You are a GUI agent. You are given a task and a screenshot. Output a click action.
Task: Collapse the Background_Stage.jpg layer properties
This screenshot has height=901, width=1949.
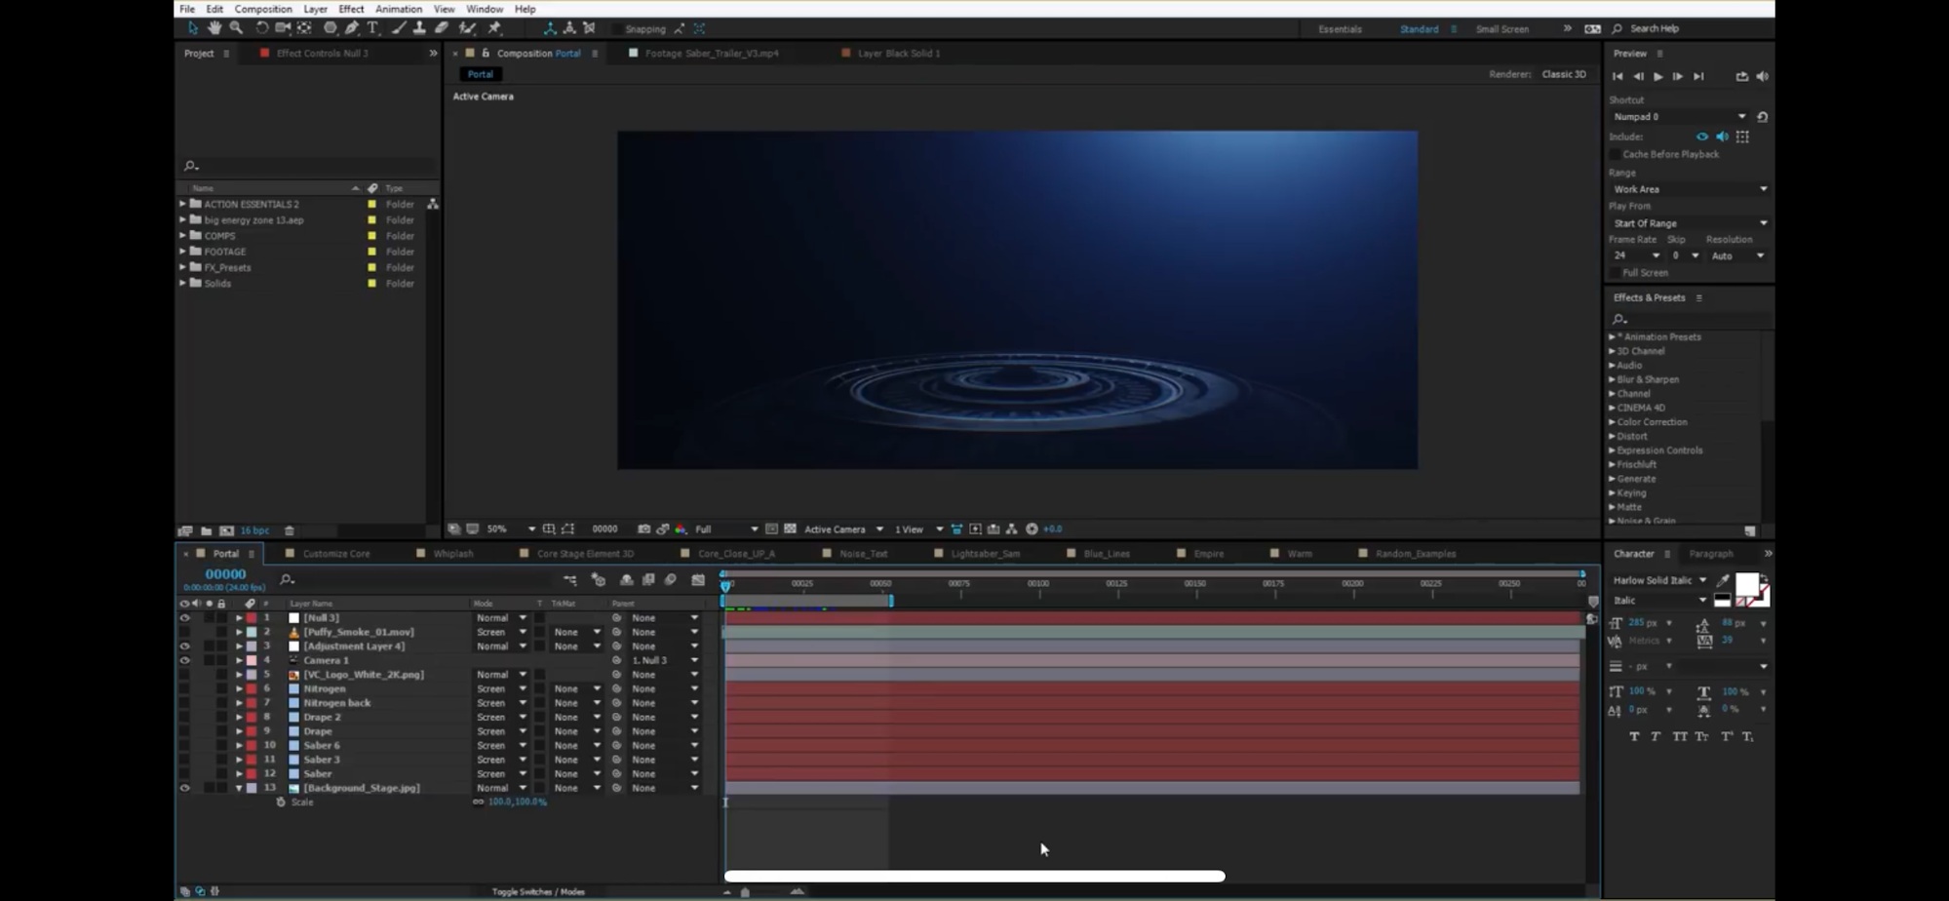[239, 788]
